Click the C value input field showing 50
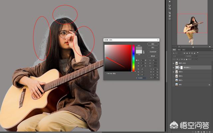Viewport: 213px width, 133px height. coord(154,69)
